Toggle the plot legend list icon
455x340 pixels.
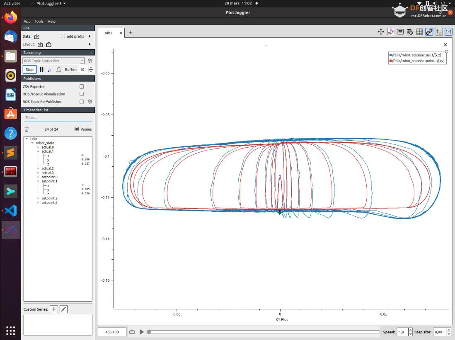(400, 32)
